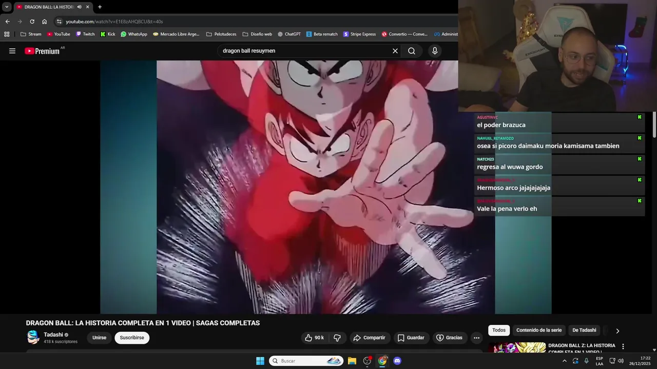
Task: Select chat message 'Vale la pena verlo eh'
Action: [x=507, y=209]
